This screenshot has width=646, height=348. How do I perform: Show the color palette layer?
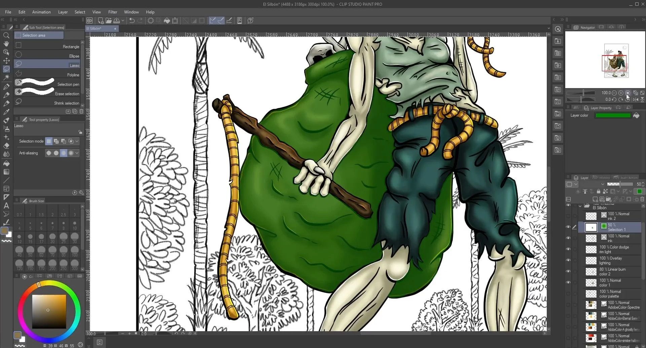click(x=568, y=294)
